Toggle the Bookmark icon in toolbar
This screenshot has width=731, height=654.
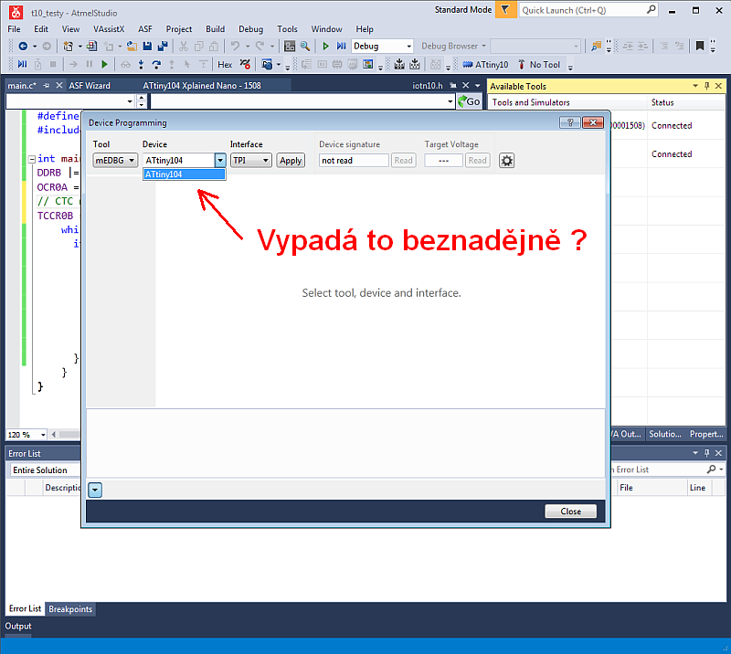[699, 46]
